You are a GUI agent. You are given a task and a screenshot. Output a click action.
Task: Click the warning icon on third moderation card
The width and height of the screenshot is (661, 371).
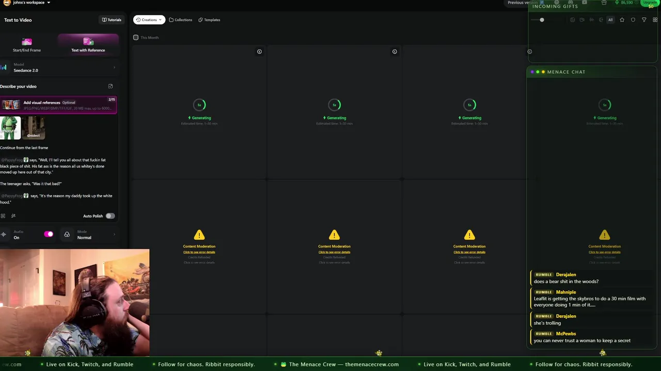[x=469, y=235]
